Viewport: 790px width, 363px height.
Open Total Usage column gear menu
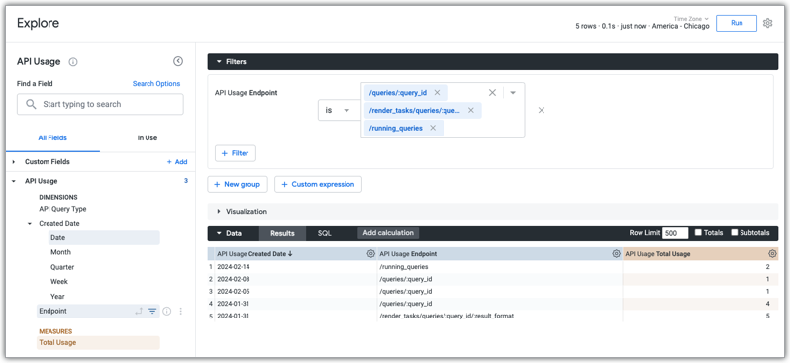(x=772, y=254)
